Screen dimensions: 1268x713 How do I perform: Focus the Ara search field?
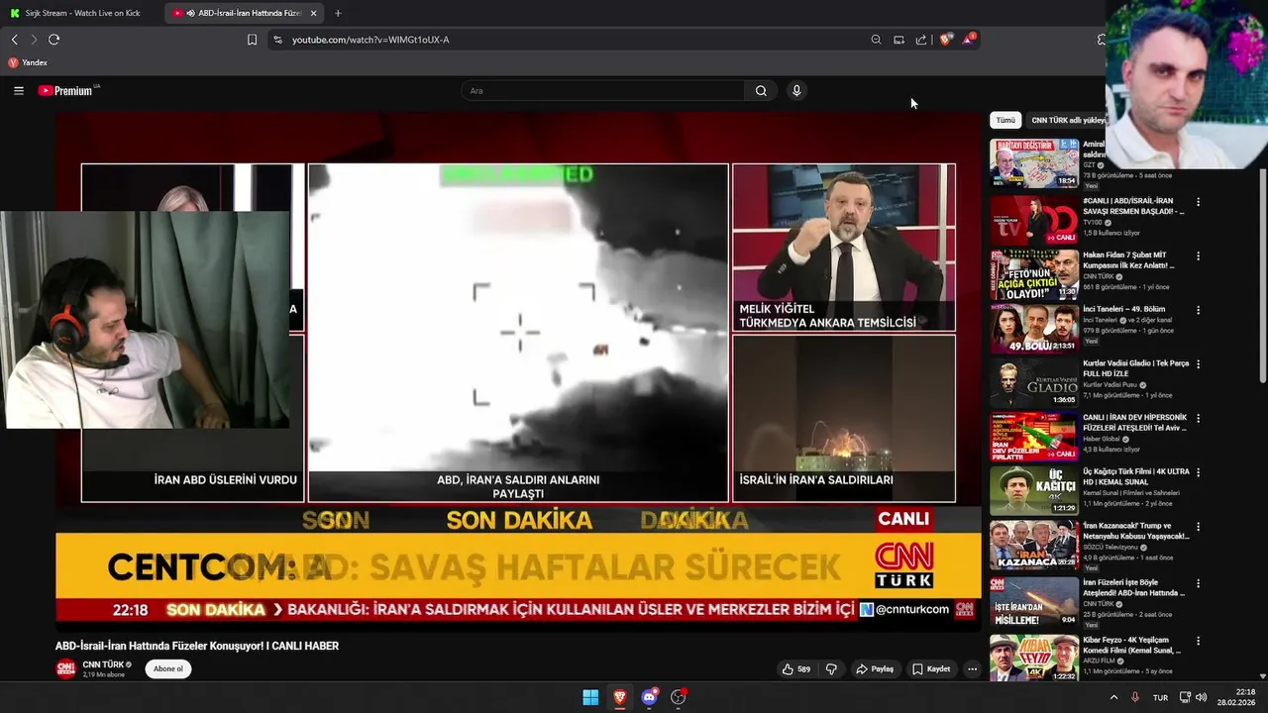click(602, 91)
